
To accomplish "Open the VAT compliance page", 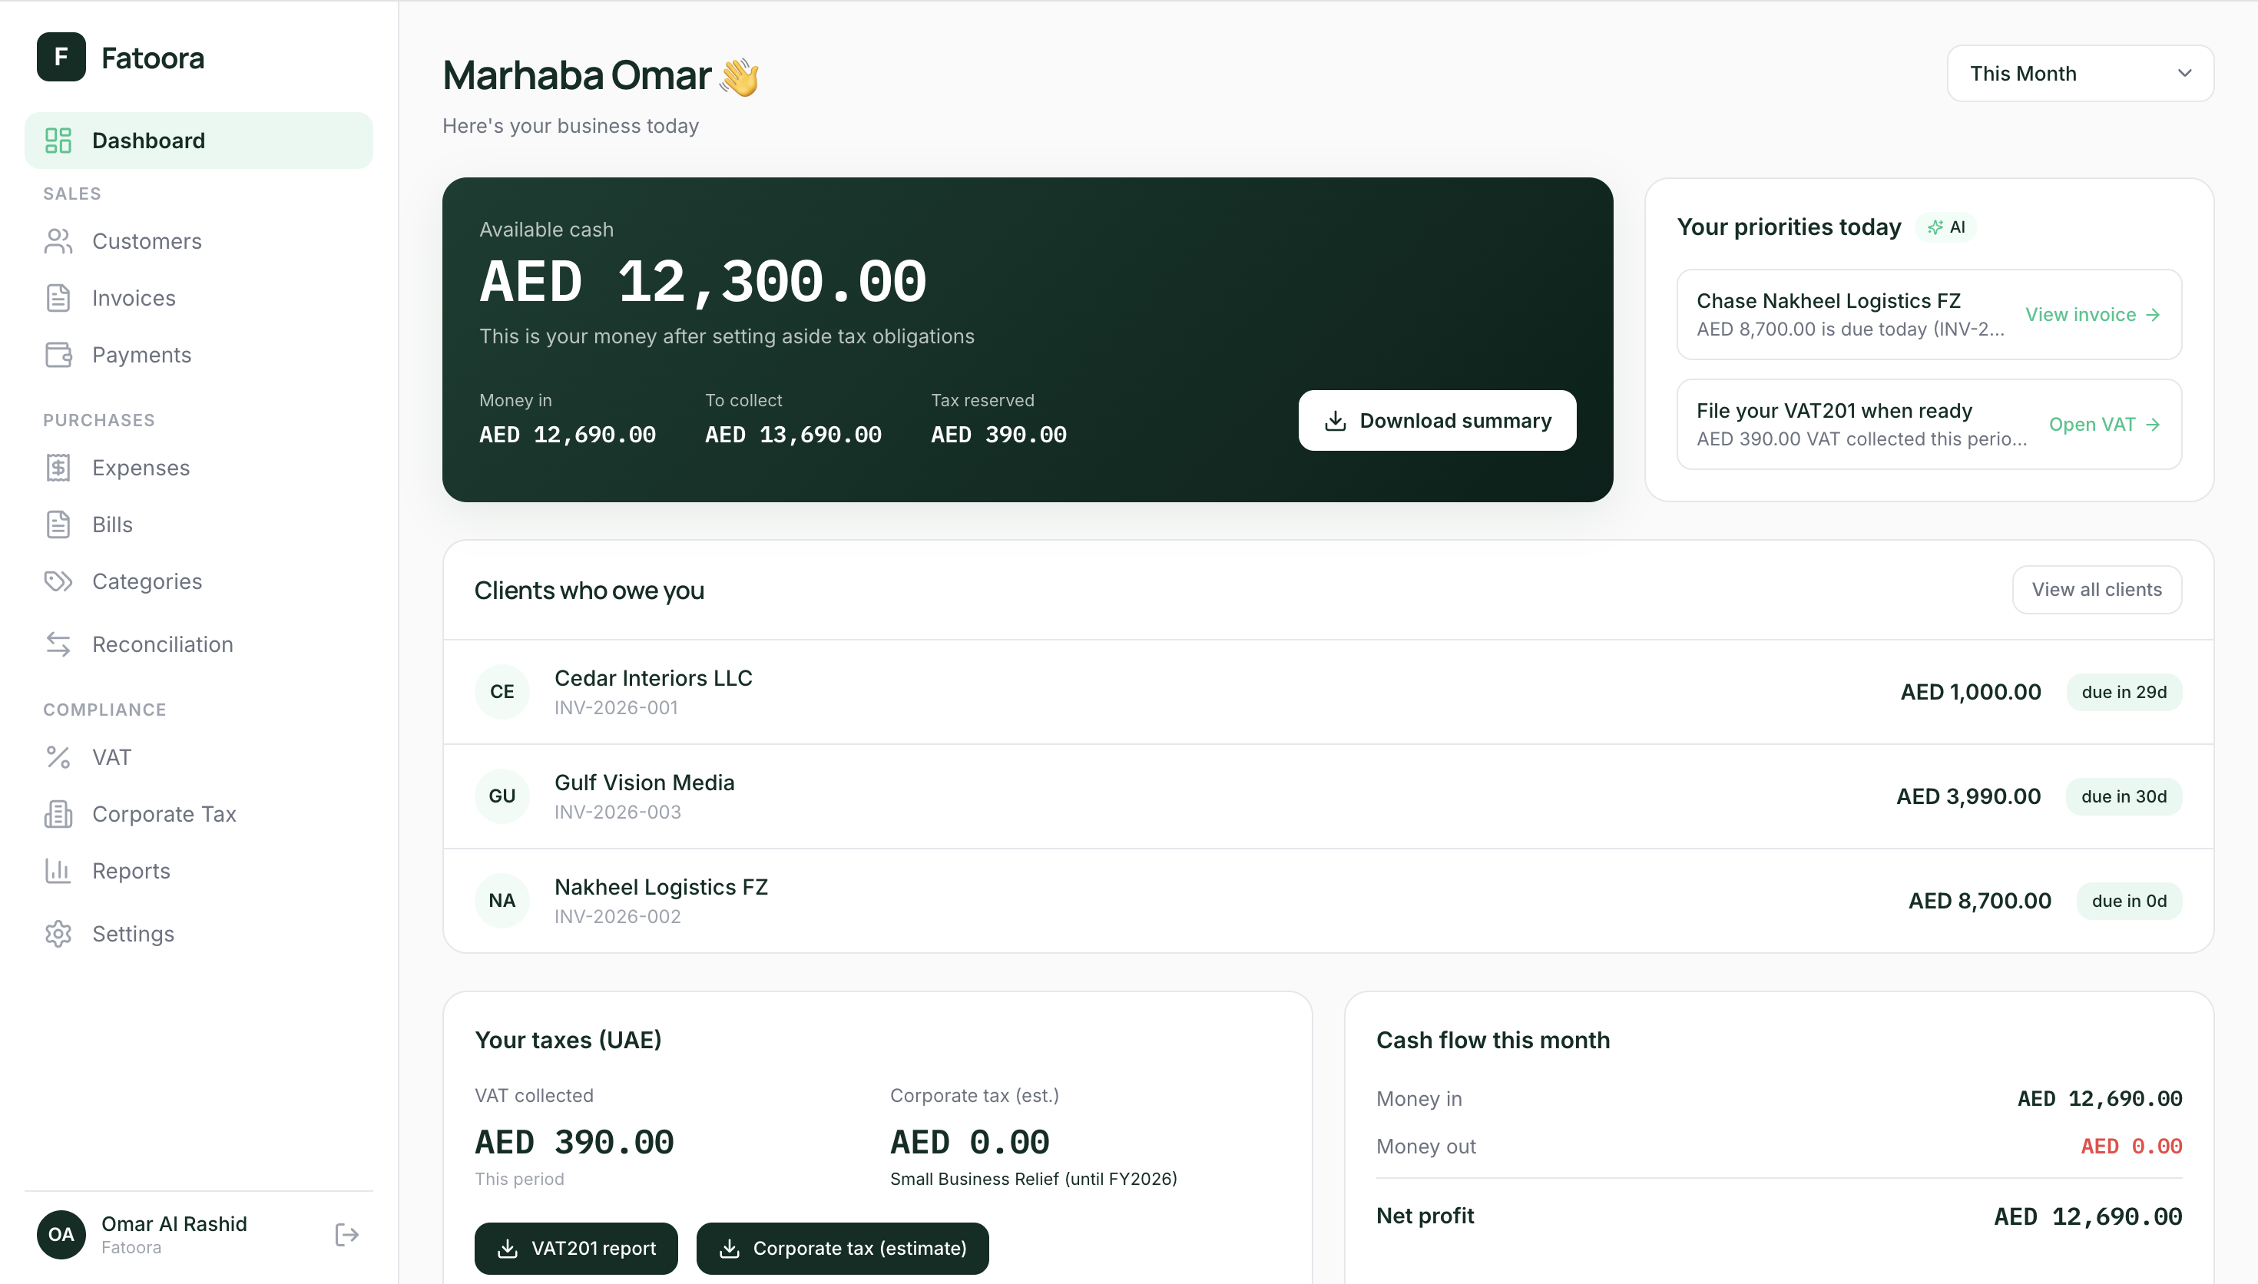I will click(198, 757).
